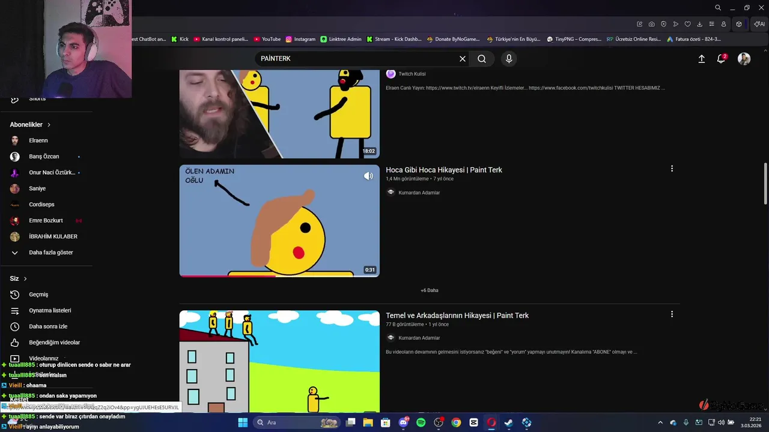Play the 18:02 video thumbnail

click(279, 114)
